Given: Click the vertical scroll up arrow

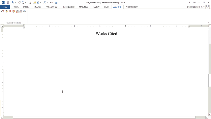Looking at the screenshot, I should coord(210,26).
